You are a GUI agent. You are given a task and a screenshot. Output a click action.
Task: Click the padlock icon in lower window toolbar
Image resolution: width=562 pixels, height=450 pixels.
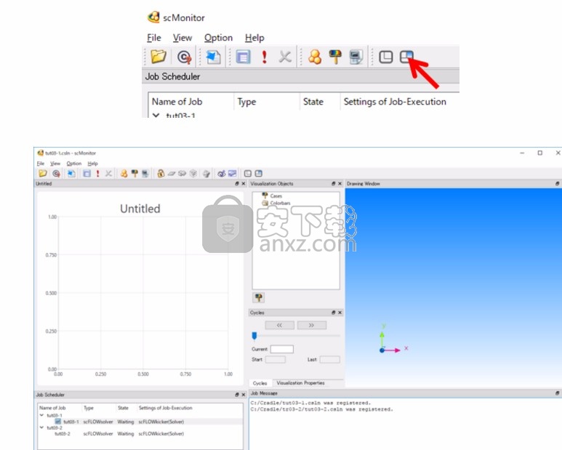pyautogui.click(x=161, y=174)
